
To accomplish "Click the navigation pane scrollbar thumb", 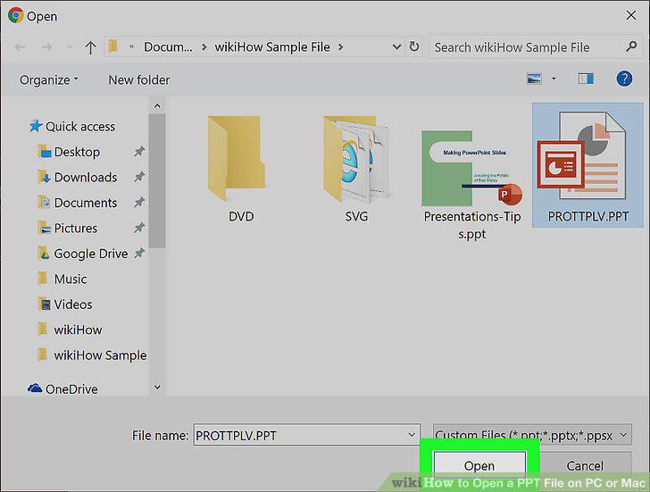I will [x=157, y=180].
